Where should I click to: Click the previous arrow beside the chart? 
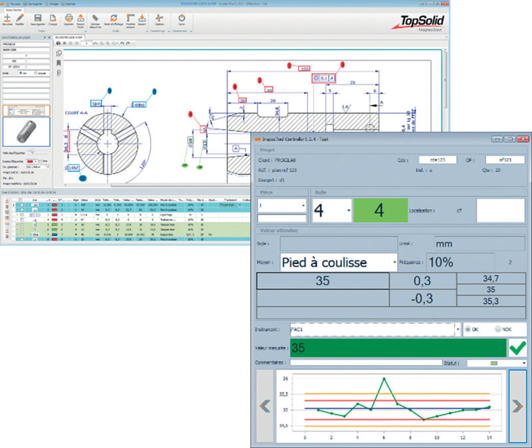tap(265, 406)
